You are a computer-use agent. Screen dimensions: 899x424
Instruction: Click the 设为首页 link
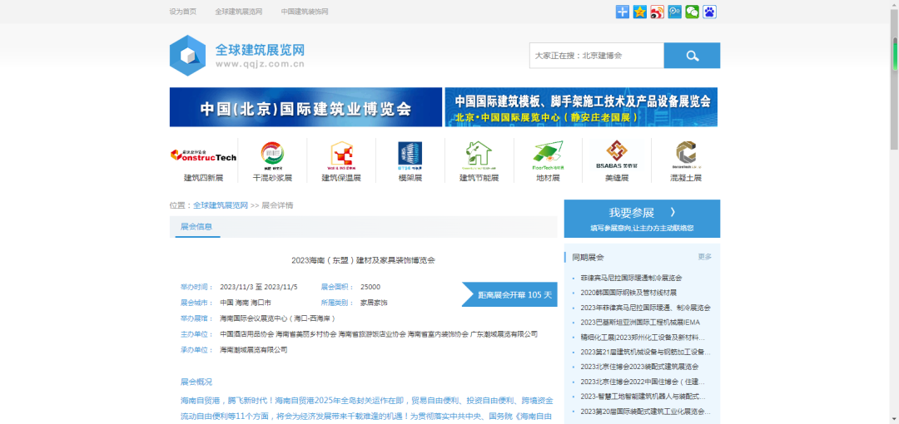coord(183,12)
